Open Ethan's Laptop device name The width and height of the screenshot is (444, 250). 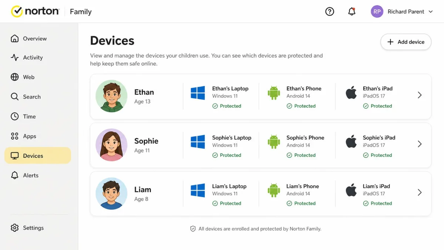(230, 89)
